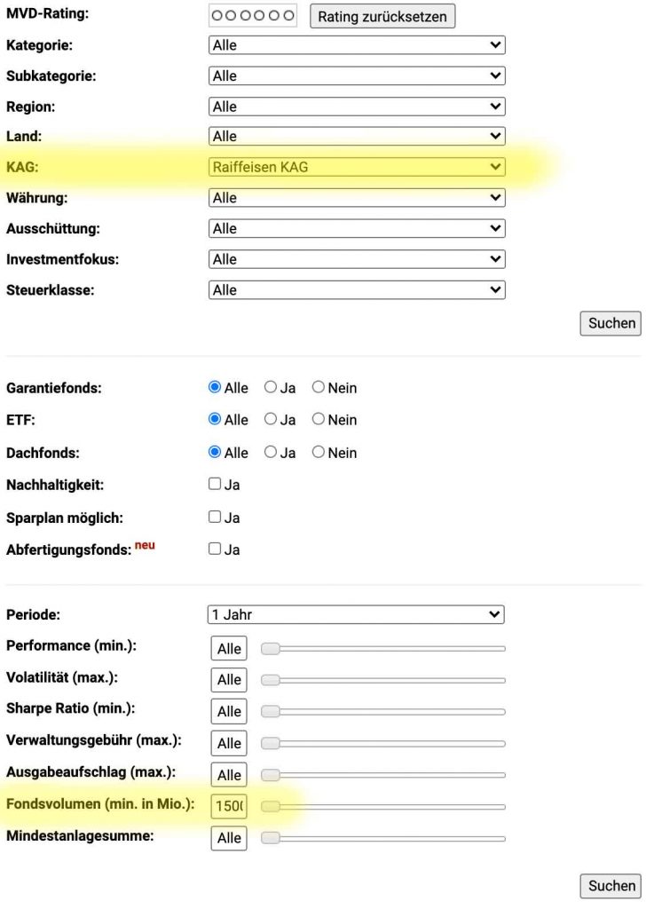Expand the Währung dropdown
This screenshot has width=654, height=909.
point(357,198)
